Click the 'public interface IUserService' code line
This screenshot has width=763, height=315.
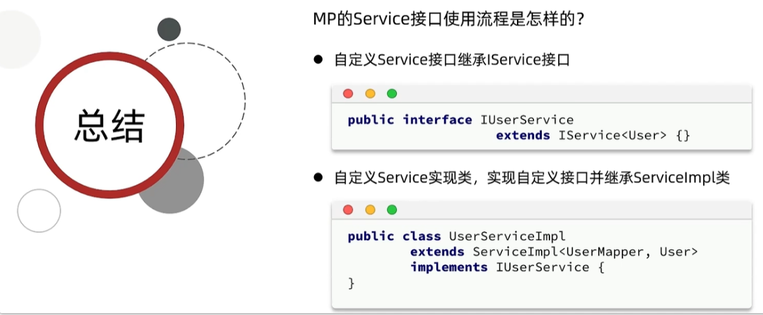pyautogui.click(x=460, y=120)
